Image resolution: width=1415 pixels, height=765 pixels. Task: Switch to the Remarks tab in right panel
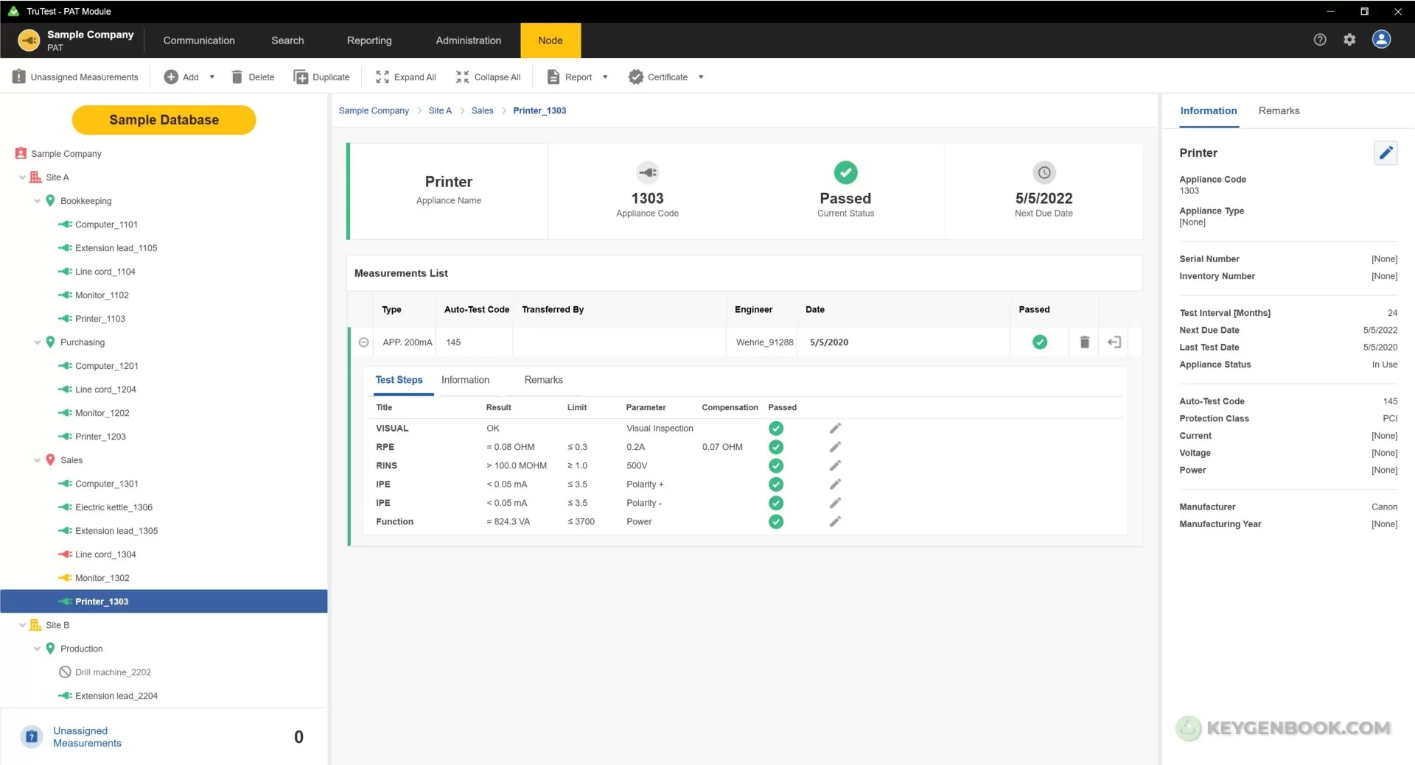pos(1279,111)
